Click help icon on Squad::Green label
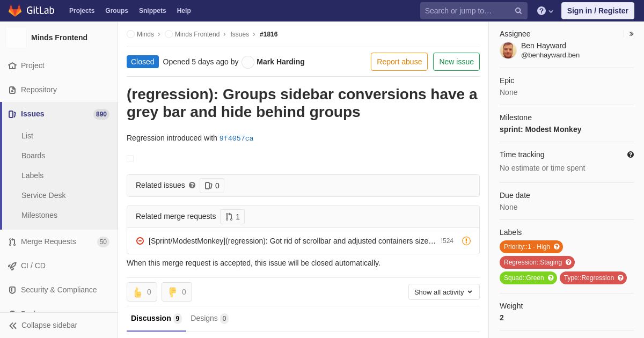Screen dimensions: 644x338 551,278
